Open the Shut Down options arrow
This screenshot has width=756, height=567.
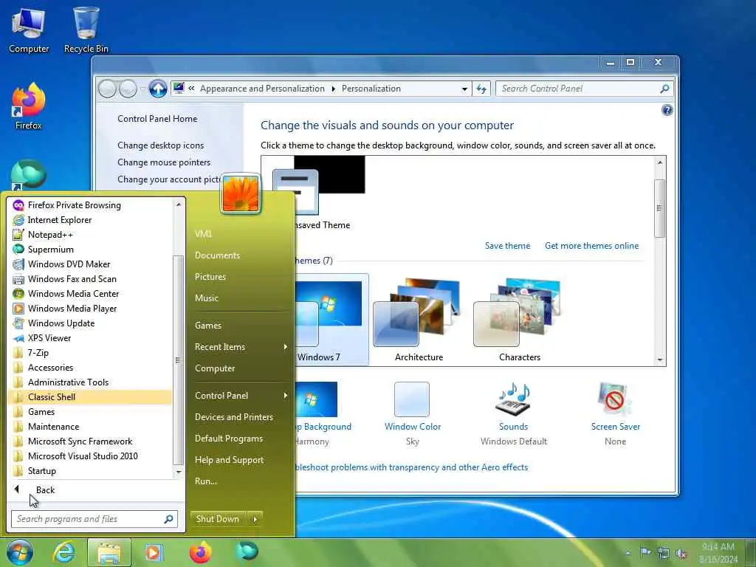click(255, 519)
